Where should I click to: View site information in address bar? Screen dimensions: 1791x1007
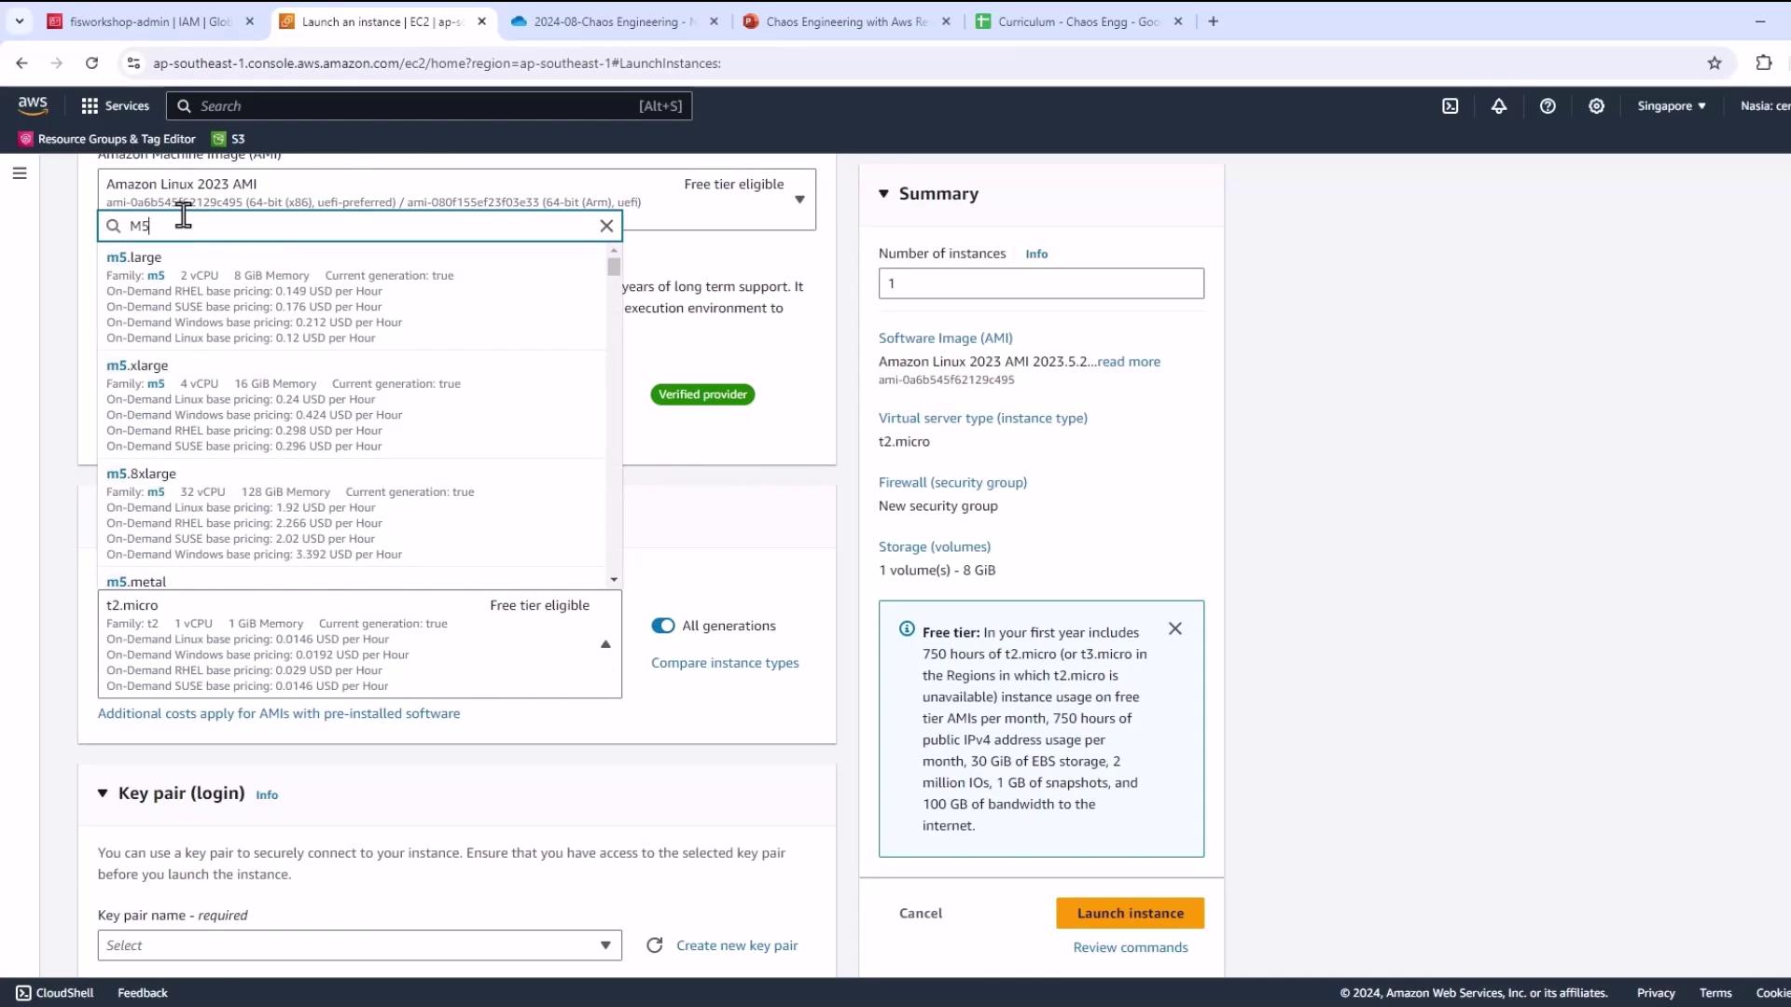click(x=133, y=63)
